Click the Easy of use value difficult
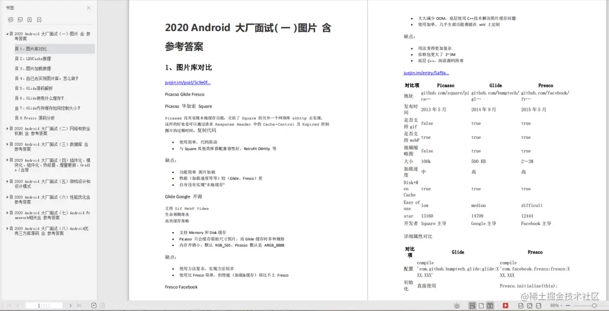Viewport: 609px width, 311px height. [x=532, y=206]
